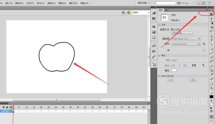The width and height of the screenshot is (215, 124).
Task: Select the Free Transform tool
Action: click(x=211, y=22)
